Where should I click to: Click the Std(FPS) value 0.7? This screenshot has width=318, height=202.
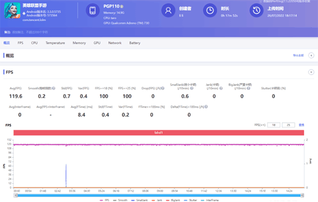[67, 96]
